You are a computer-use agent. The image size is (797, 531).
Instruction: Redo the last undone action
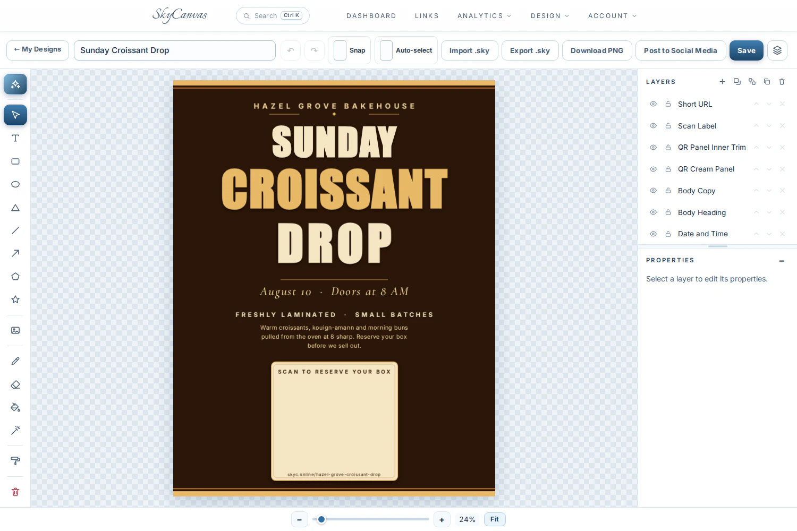[x=315, y=50]
